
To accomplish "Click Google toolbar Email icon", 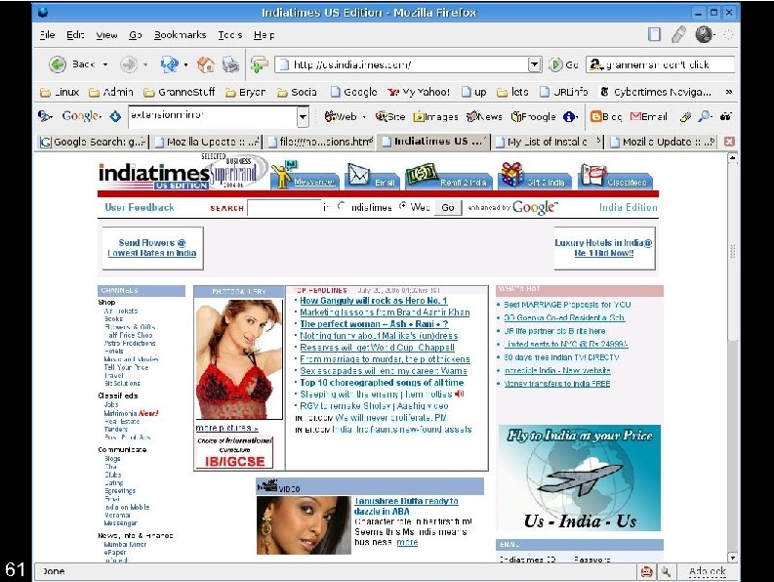I will (x=635, y=116).
